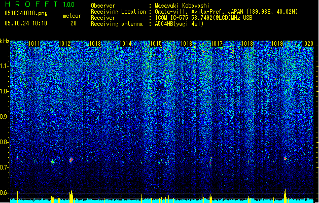The height and width of the screenshot is (203, 319).
Task: Click the 1016 time marker
Action: pyautogui.click(x=186, y=44)
